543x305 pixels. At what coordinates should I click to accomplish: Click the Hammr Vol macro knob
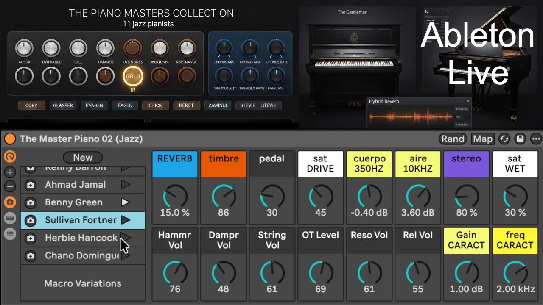pos(175,273)
